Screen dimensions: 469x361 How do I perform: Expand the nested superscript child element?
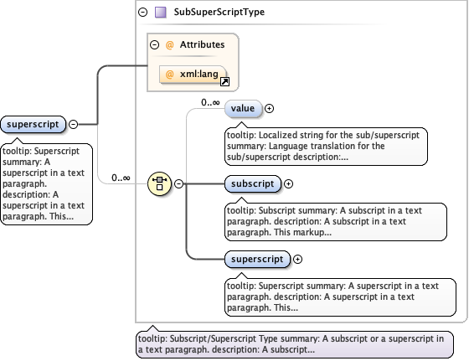pos(297,259)
